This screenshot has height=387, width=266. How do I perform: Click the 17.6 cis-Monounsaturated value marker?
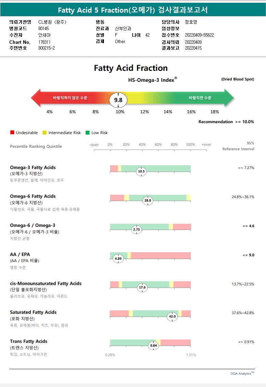(142, 287)
